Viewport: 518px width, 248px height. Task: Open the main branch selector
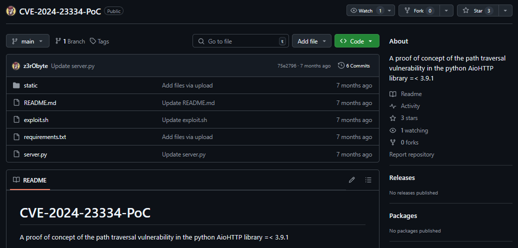(28, 41)
